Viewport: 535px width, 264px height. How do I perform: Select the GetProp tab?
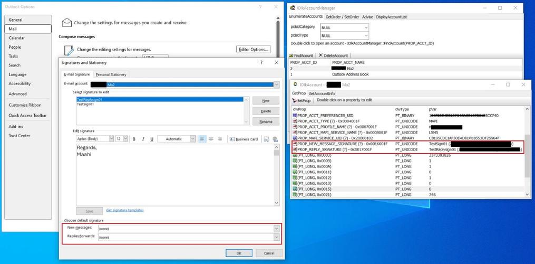tap(298, 93)
